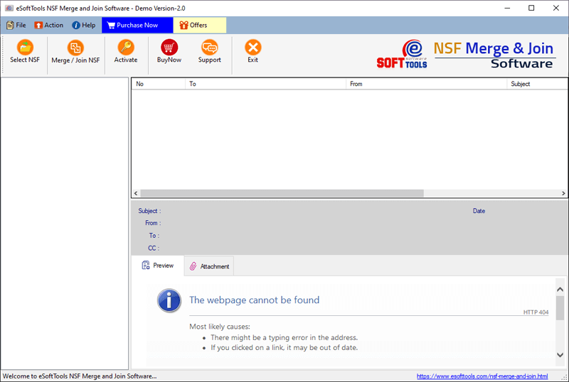Click the 'Subject :' label in message details

[x=149, y=211]
